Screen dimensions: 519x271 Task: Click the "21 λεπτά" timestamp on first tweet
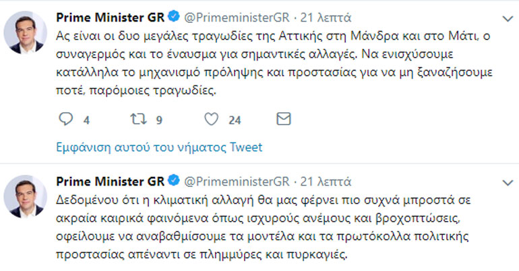pyautogui.click(x=326, y=14)
